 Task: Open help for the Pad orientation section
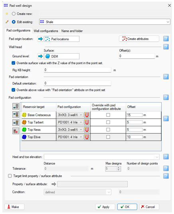coord(166,77)
